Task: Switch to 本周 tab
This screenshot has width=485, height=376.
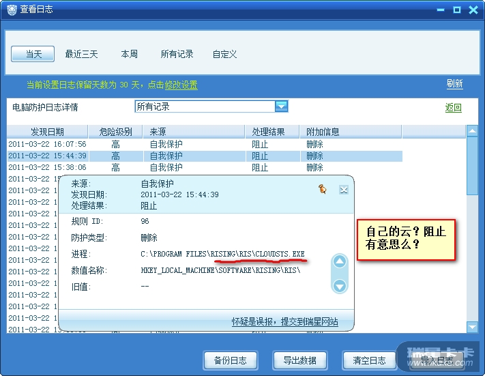Action: coord(130,54)
